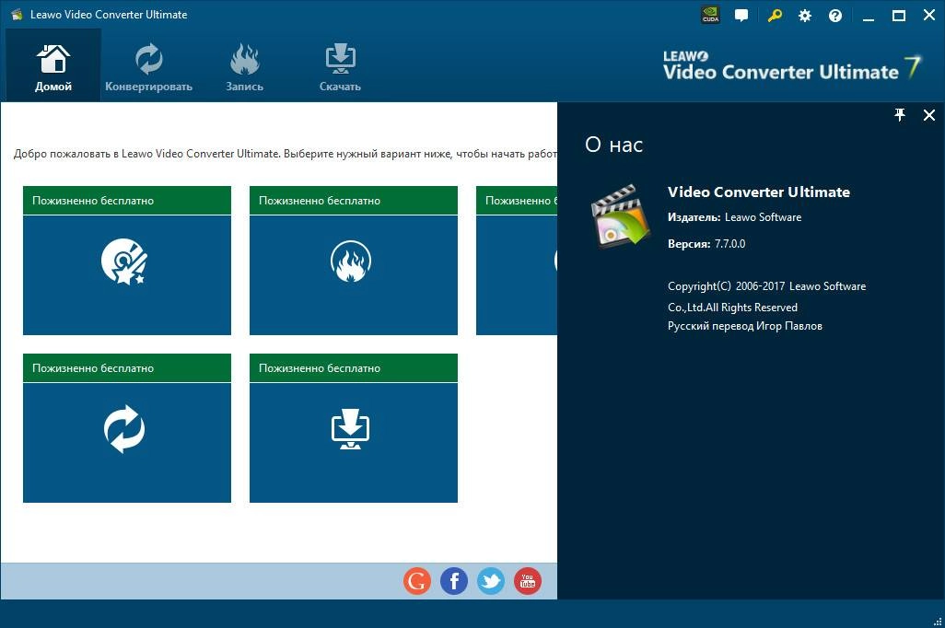The image size is (945, 628).
Task: Open the feedback speech bubble icon
Action: pyautogui.click(x=741, y=15)
